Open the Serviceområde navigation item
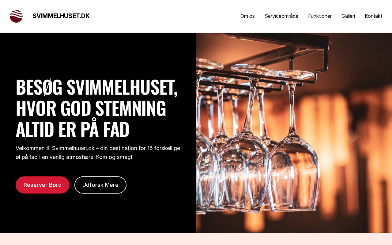 pos(281,16)
